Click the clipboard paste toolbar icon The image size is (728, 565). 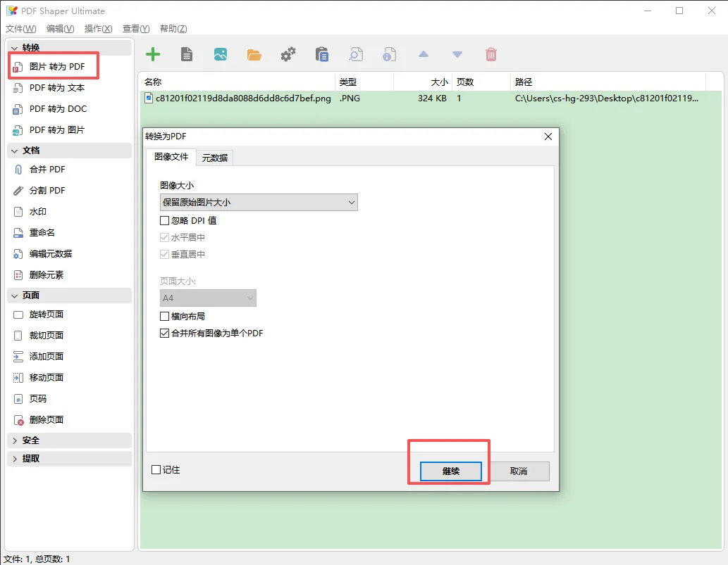322,54
